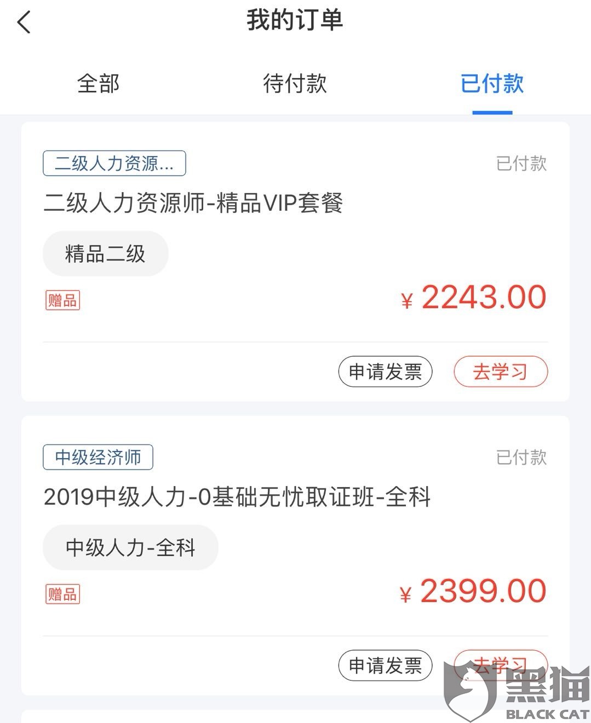Tap the 精品二级 chip
591x723 pixels.
[105, 254]
